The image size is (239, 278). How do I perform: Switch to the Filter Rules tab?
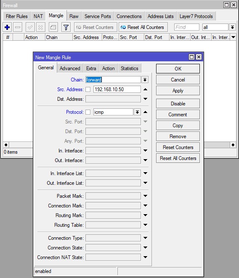click(17, 16)
